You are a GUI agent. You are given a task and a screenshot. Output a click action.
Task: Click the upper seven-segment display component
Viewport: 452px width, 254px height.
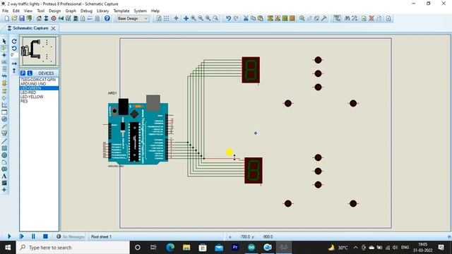251,70
